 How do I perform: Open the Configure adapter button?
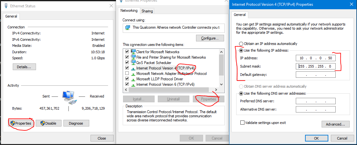tap(210, 38)
